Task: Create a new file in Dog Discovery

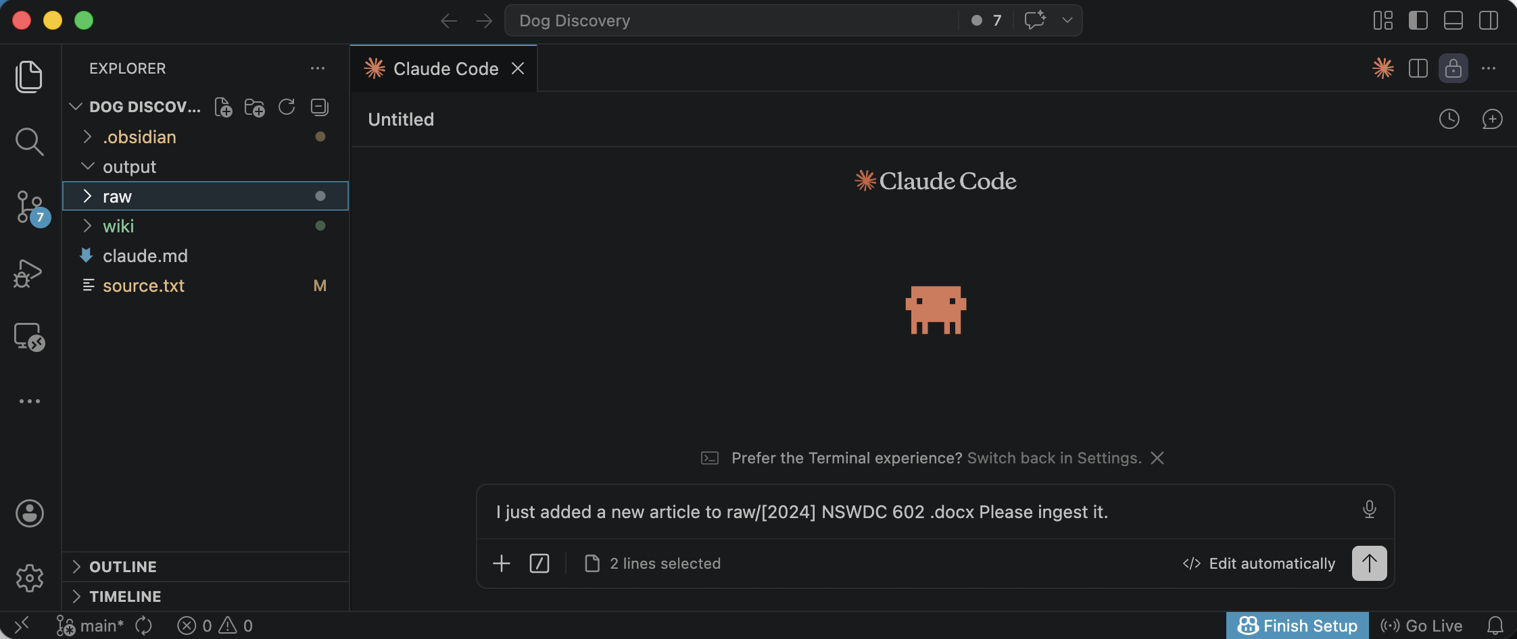Action: point(223,107)
